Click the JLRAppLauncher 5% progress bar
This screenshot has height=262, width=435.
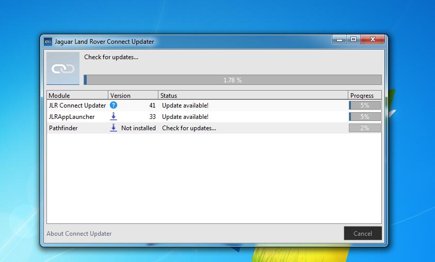tap(364, 116)
